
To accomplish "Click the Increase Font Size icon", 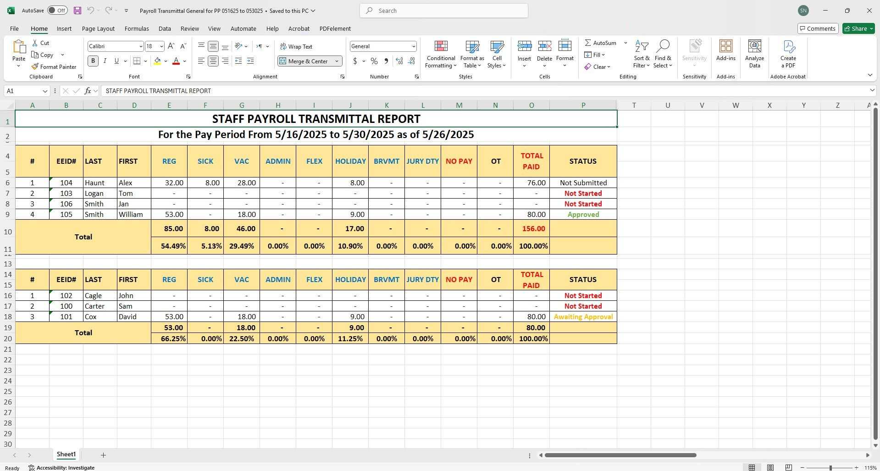I will pos(171,46).
